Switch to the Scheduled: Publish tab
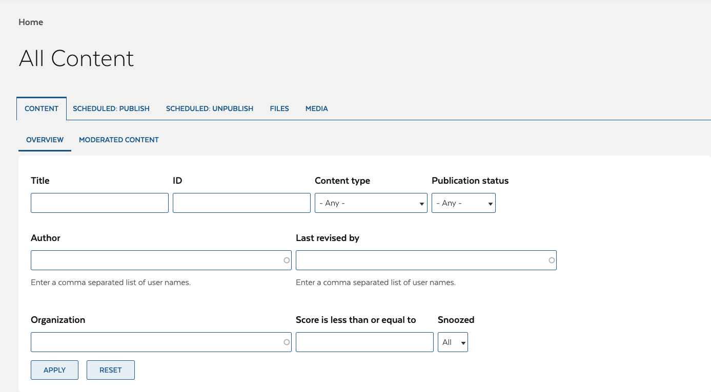Image resolution: width=711 pixels, height=392 pixels. 111,108
